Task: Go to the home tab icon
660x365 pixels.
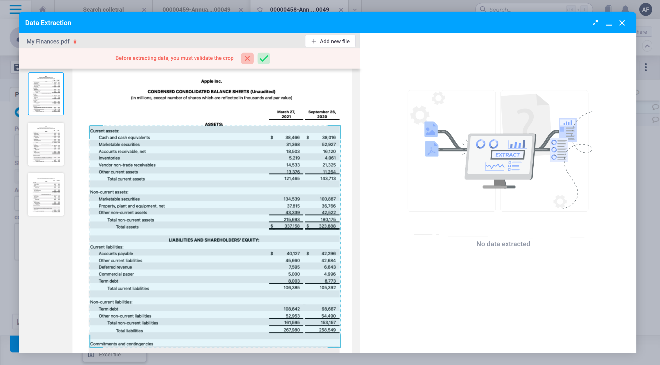Action: point(43,9)
